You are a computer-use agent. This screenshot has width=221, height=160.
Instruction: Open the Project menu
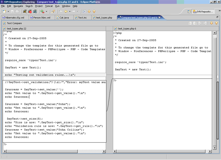pyautogui.click(x=39, y=6)
